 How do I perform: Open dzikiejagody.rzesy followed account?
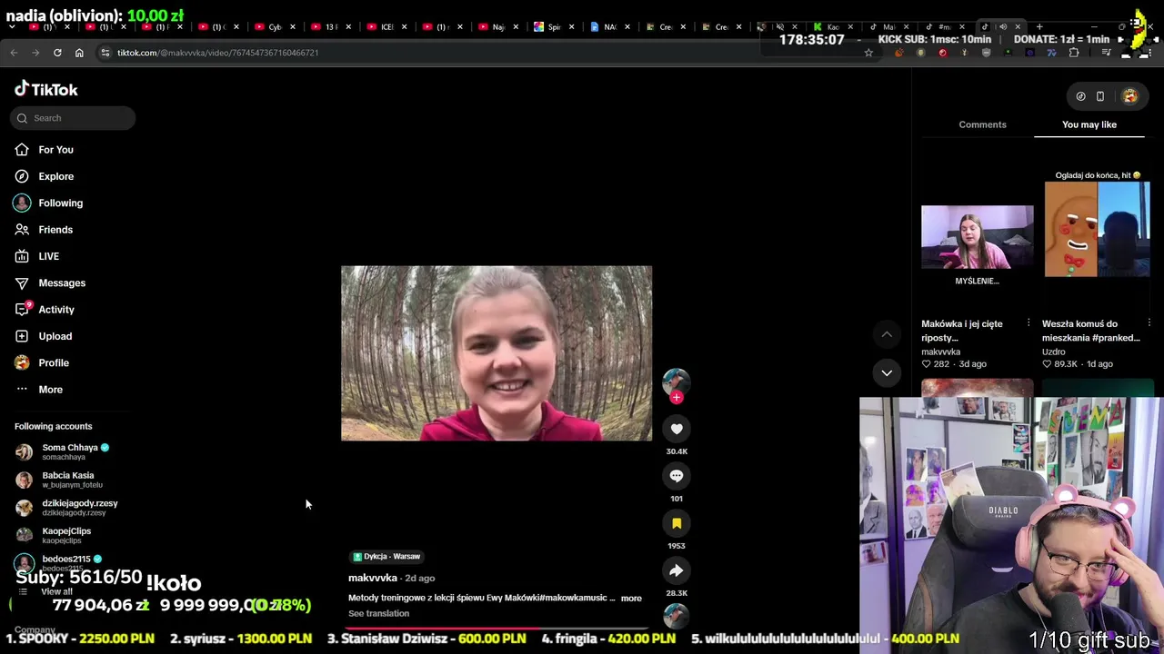[x=73, y=507]
